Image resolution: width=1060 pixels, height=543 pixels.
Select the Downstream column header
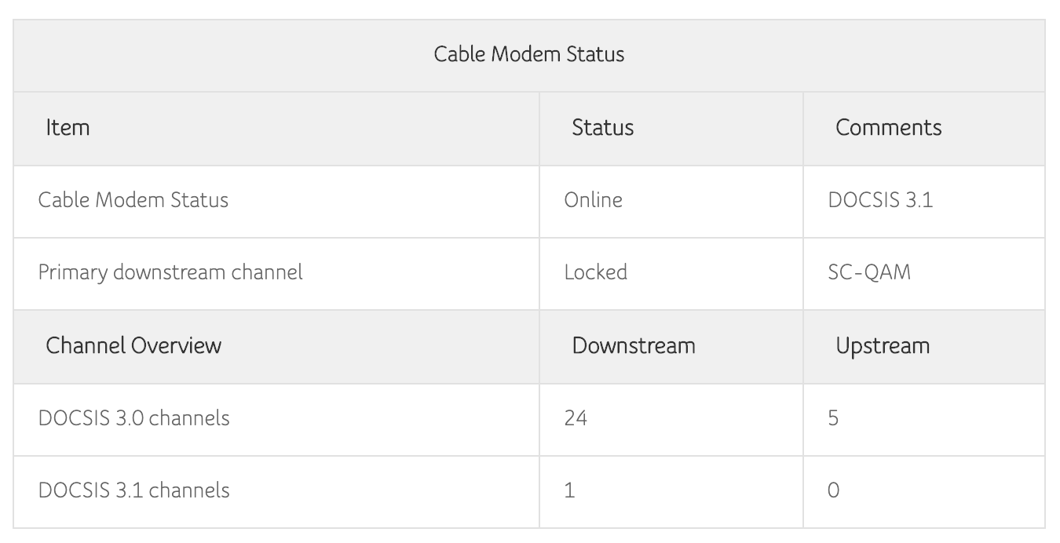[x=634, y=345]
